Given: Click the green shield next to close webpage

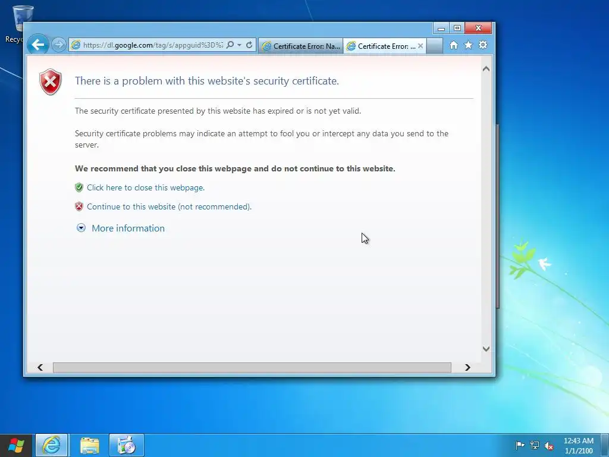Looking at the screenshot, I should click(x=79, y=187).
